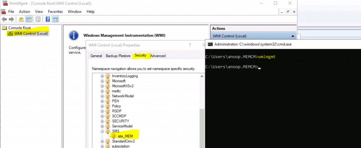Screen dimensions: 361x148
Task: Click the InventoryLogging namespace folder icon
Action: (x=108, y=76)
